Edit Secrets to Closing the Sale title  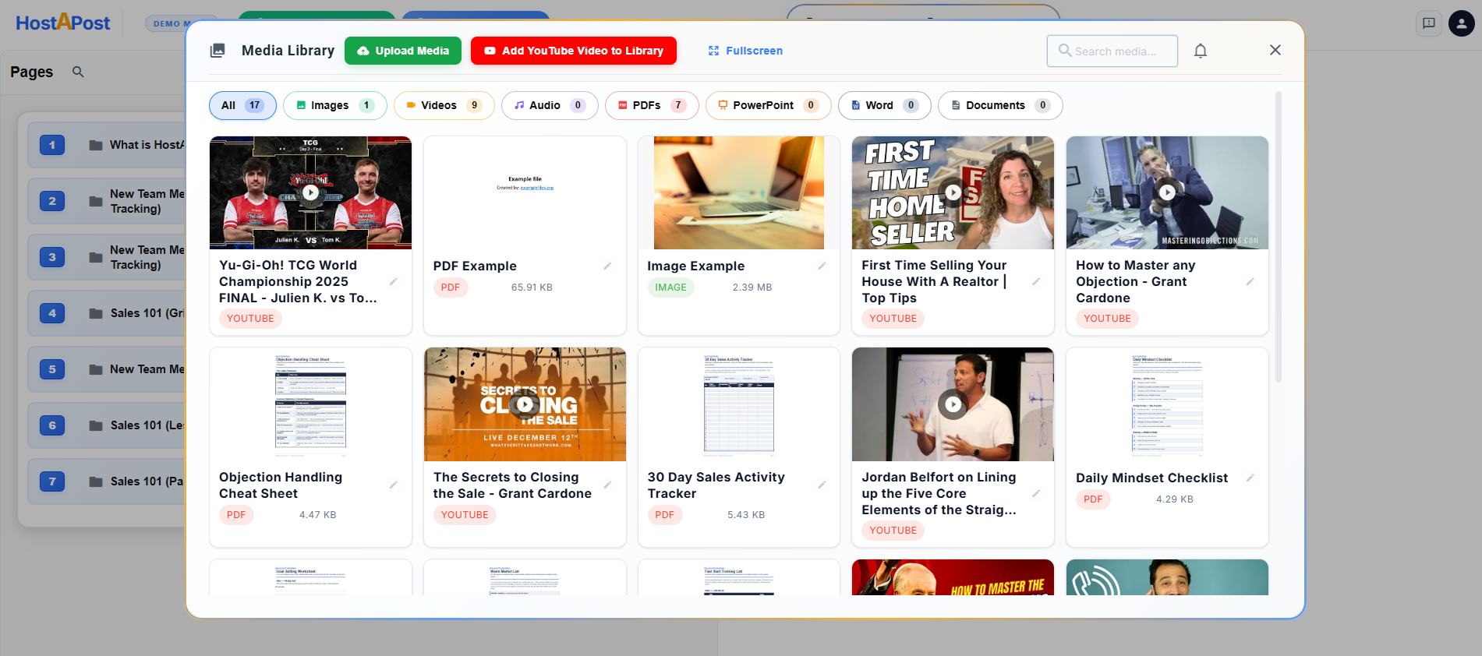coord(607,485)
